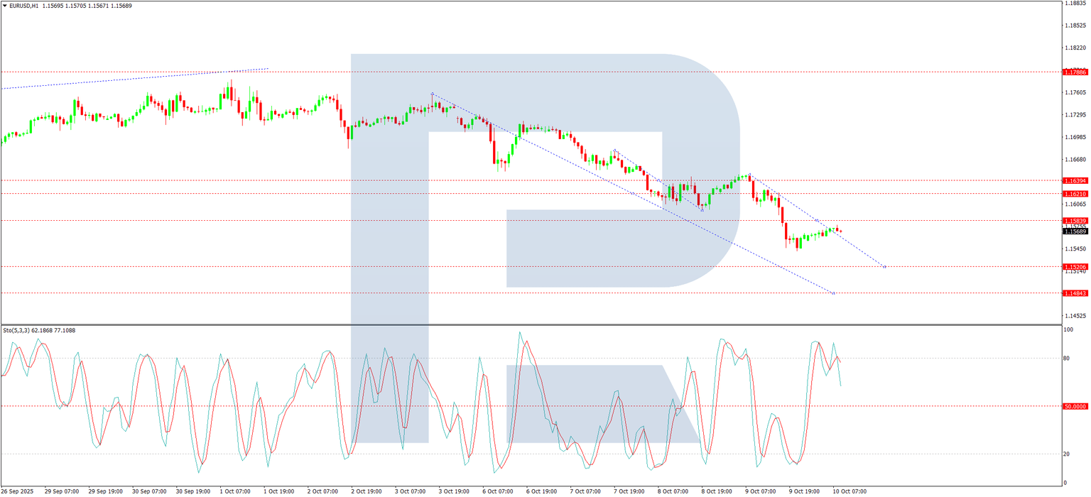Click the 1.18525 price scale value
The height and width of the screenshot is (497, 1091).
1075,26
